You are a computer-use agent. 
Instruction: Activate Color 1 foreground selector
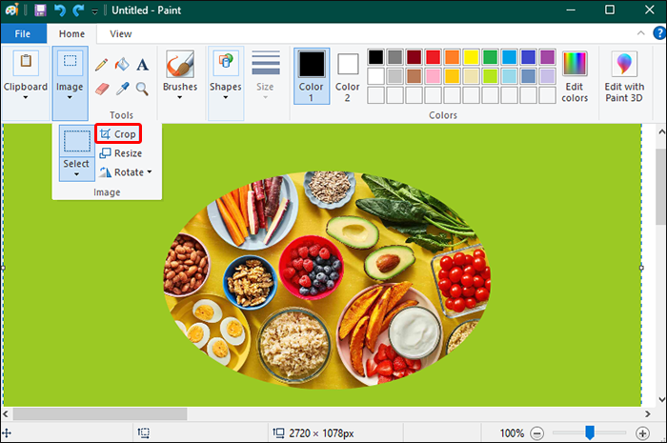[x=312, y=76]
